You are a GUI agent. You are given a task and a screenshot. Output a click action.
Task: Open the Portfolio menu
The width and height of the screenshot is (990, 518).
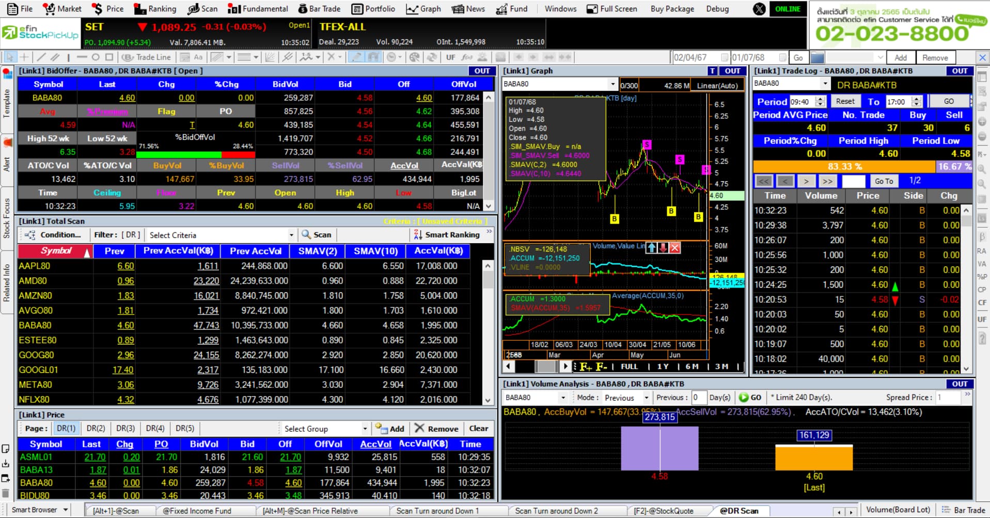pos(373,9)
